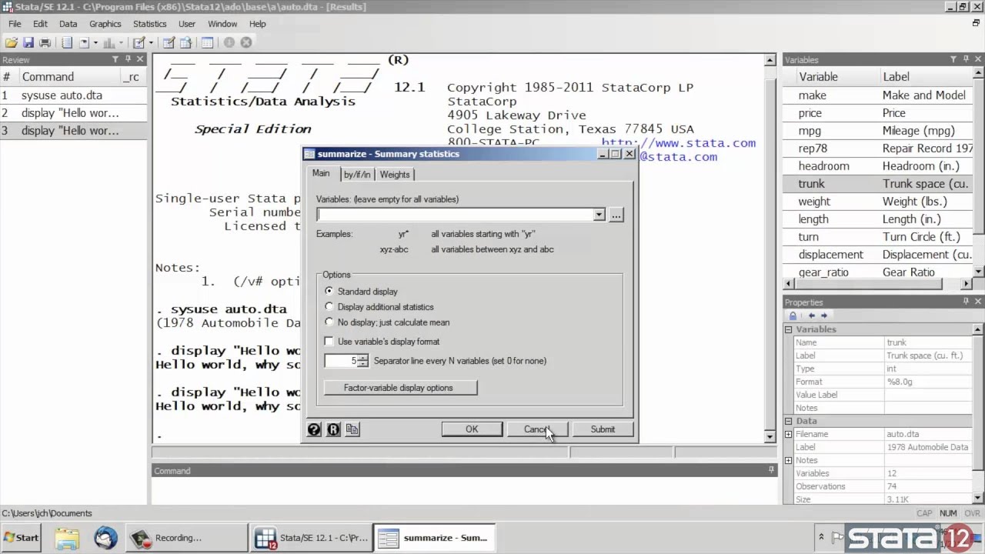Viewport: 985px width, 554px height.
Task: Open the Viewer toolbar dropdown arrow
Action: tap(96, 42)
